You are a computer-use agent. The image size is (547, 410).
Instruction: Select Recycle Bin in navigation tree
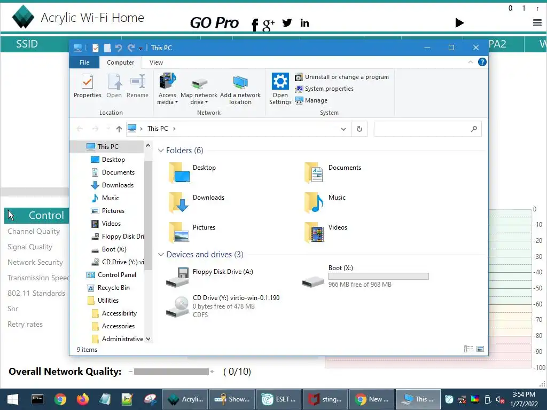tap(113, 288)
